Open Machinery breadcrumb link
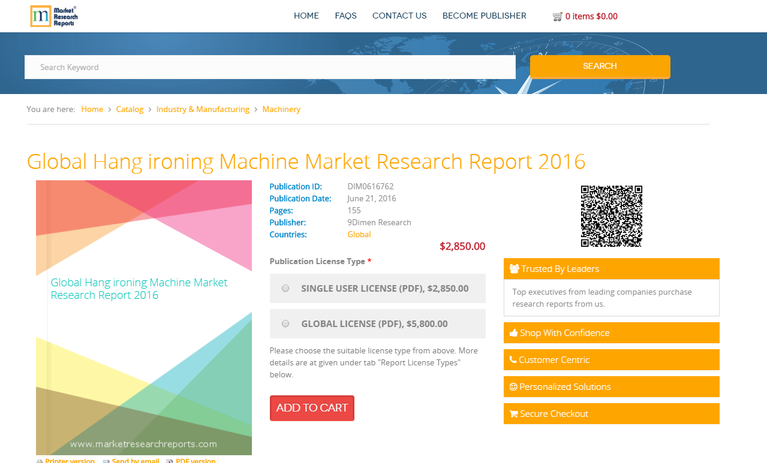The width and height of the screenshot is (767, 463). [x=281, y=109]
